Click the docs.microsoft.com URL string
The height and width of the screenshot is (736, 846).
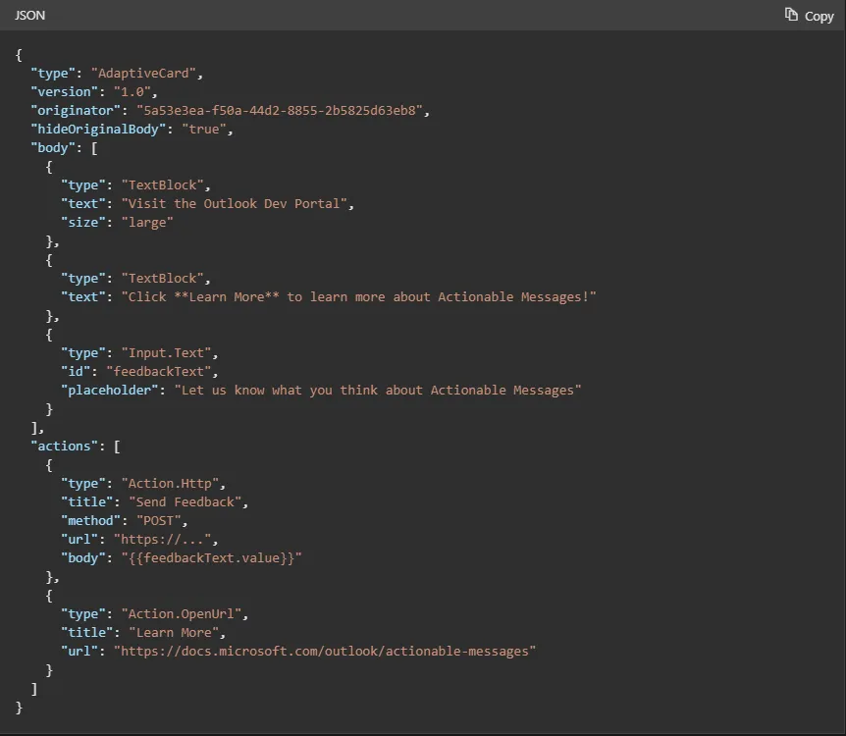[x=324, y=652]
